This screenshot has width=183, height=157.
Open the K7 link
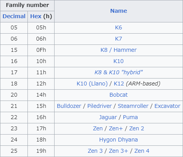(x=118, y=39)
